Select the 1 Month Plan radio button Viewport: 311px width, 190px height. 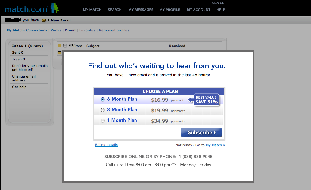tap(103, 120)
